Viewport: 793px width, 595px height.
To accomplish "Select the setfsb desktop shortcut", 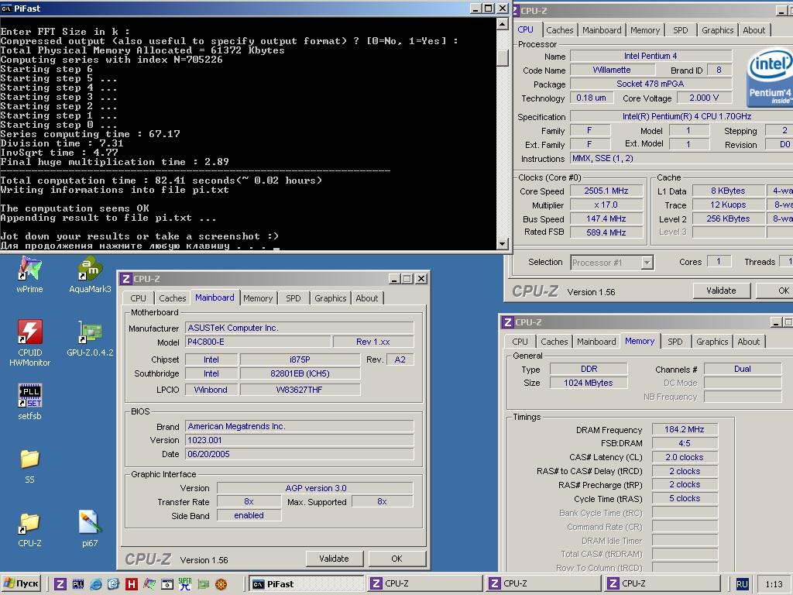I will [x=30, y=402].
